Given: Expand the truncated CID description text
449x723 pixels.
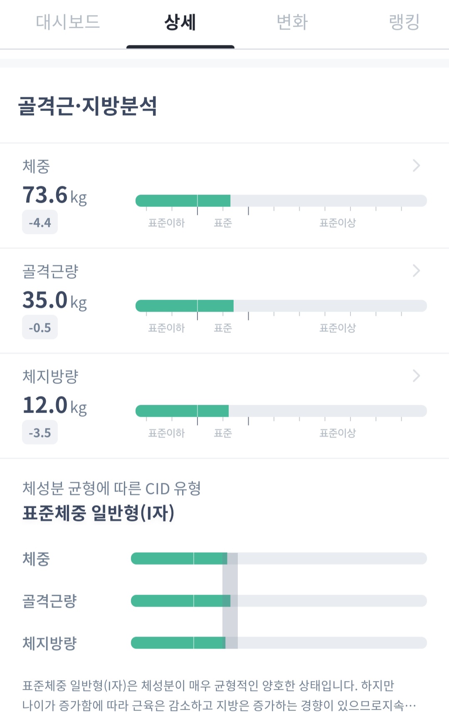Looking at the screenshot, I should 410,706.
